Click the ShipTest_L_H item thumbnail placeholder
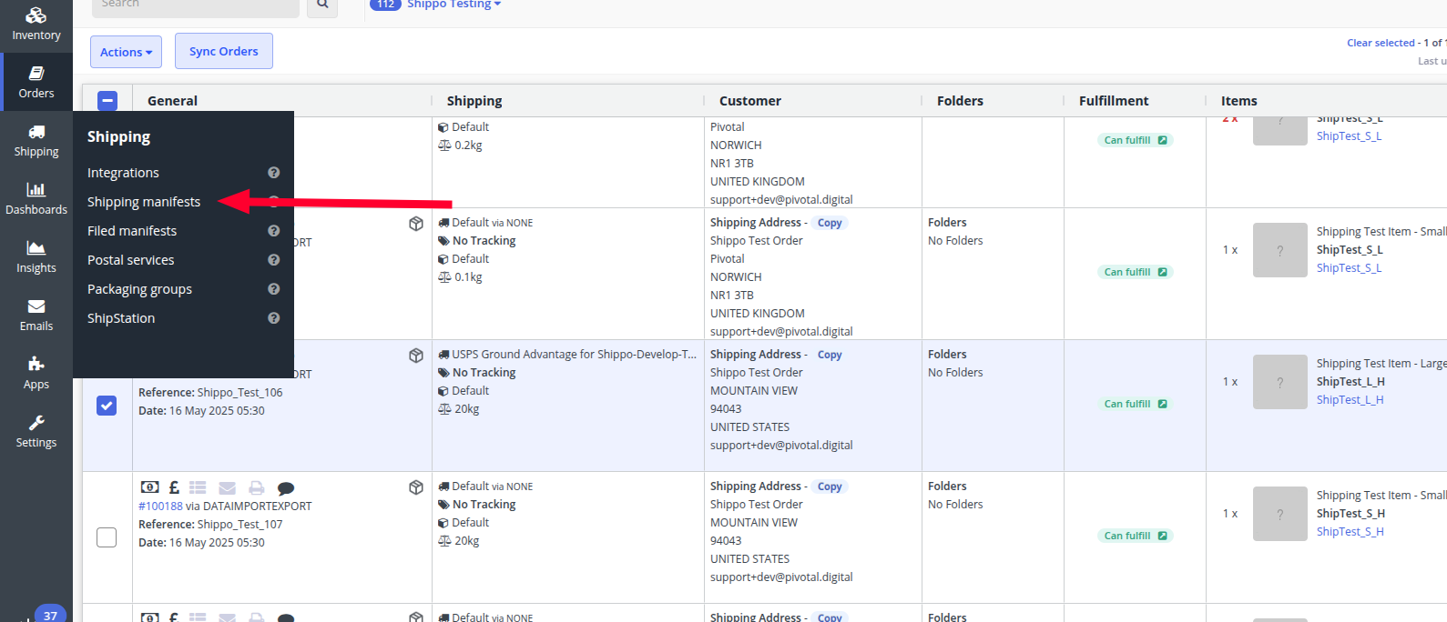The image size is (1447, 622). 1279,382
